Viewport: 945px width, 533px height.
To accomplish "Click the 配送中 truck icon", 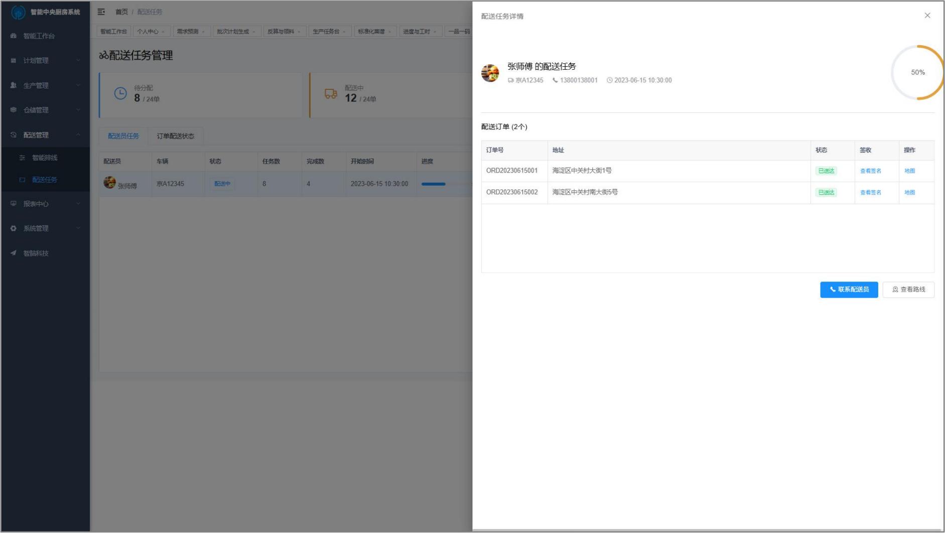I will 331,94.
